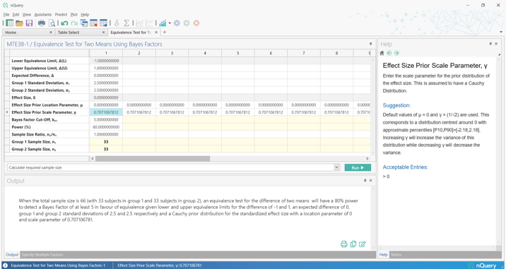The width and height of the screenshot is (506, 269).
Task: Pin the Help panel
Action: coord(490,44)
